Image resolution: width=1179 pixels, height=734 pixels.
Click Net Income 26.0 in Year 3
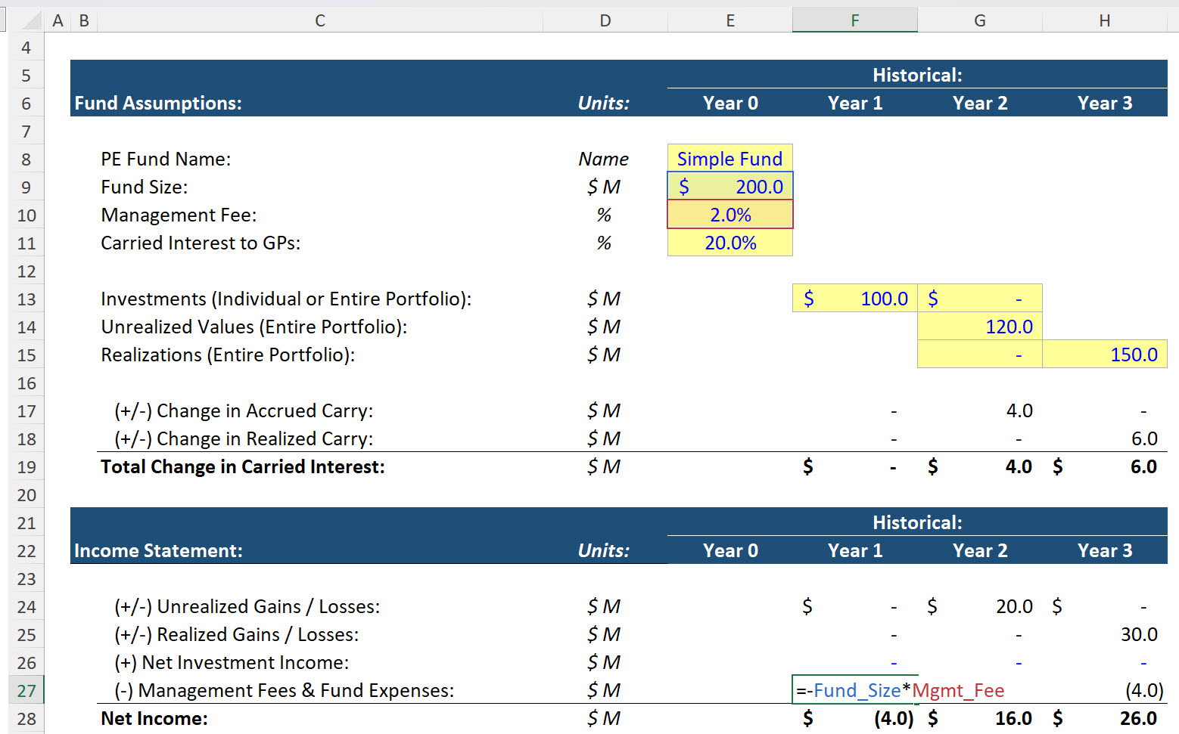(1138, 718)
